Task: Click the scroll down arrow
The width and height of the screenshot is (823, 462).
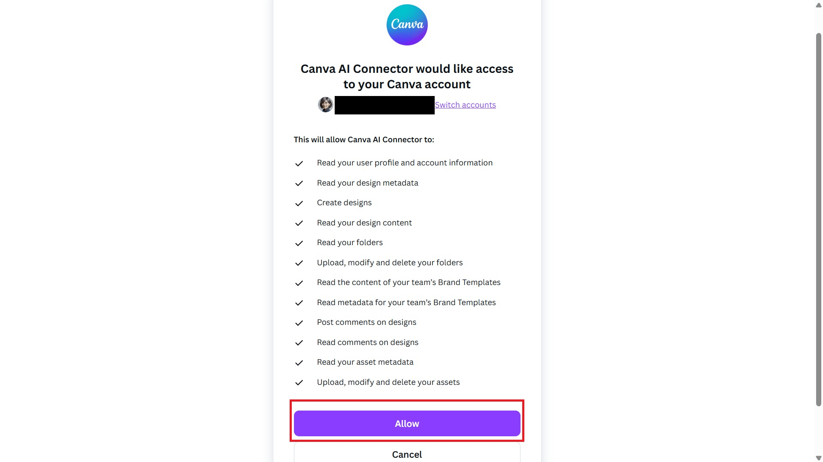Action: tap(818, 458)
